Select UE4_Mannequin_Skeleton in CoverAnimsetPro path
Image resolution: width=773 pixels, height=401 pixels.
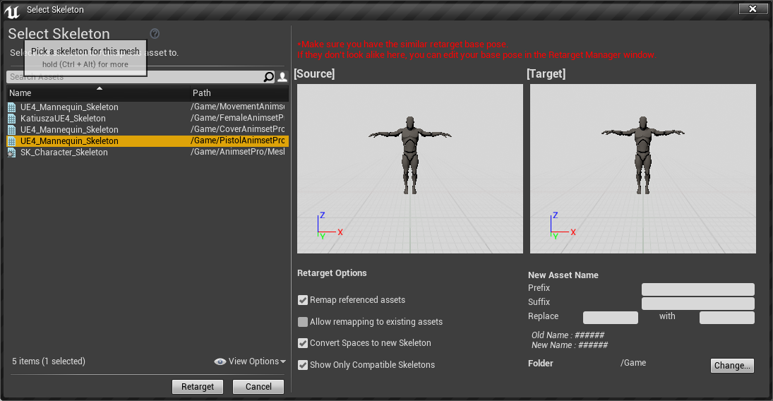[x=147, y=130]
